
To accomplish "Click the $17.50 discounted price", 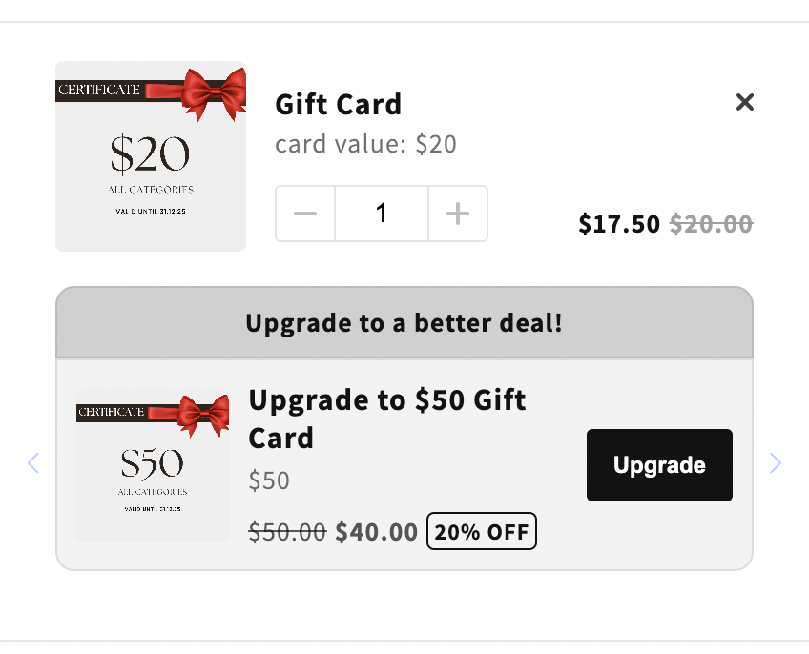I will click(619, 224).
